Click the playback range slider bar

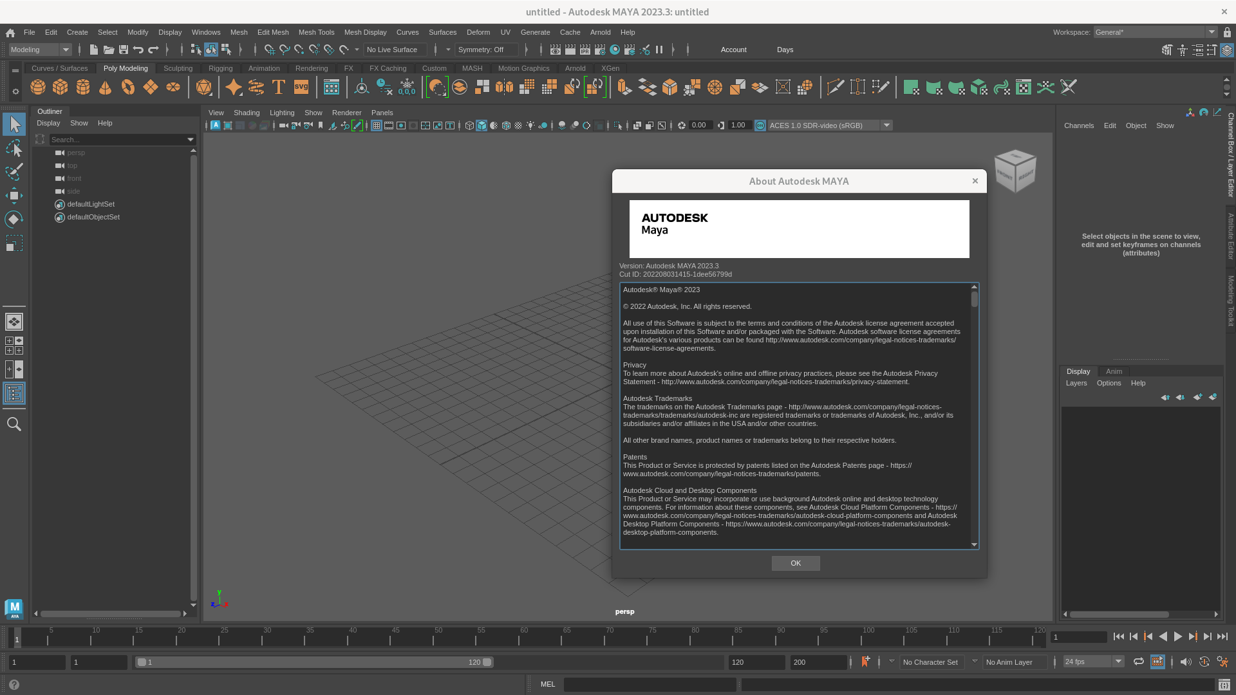pos(314,662)
